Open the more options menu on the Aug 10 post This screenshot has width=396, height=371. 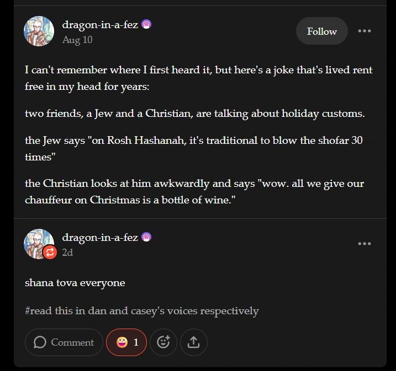pyautogui.click(x=365, y=31)
